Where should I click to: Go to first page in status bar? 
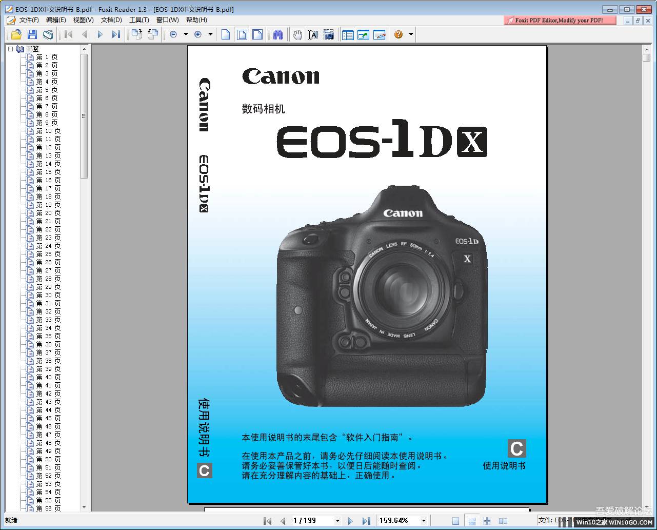[267, 521]
